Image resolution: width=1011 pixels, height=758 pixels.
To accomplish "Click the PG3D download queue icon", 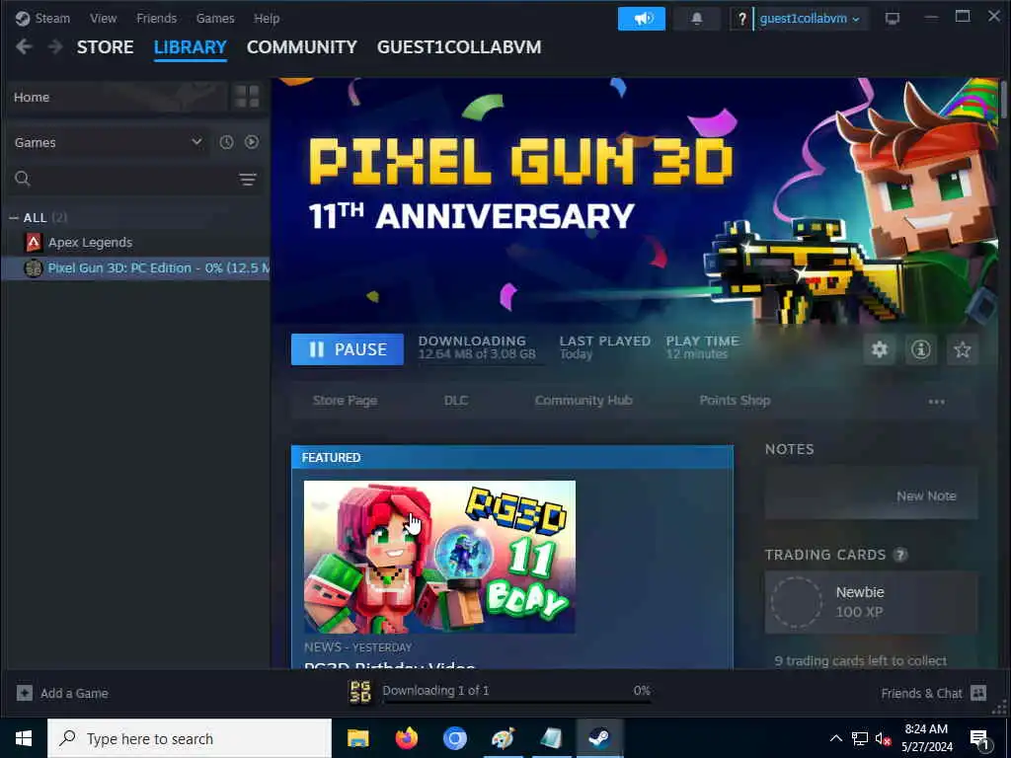I will point(360,692).
